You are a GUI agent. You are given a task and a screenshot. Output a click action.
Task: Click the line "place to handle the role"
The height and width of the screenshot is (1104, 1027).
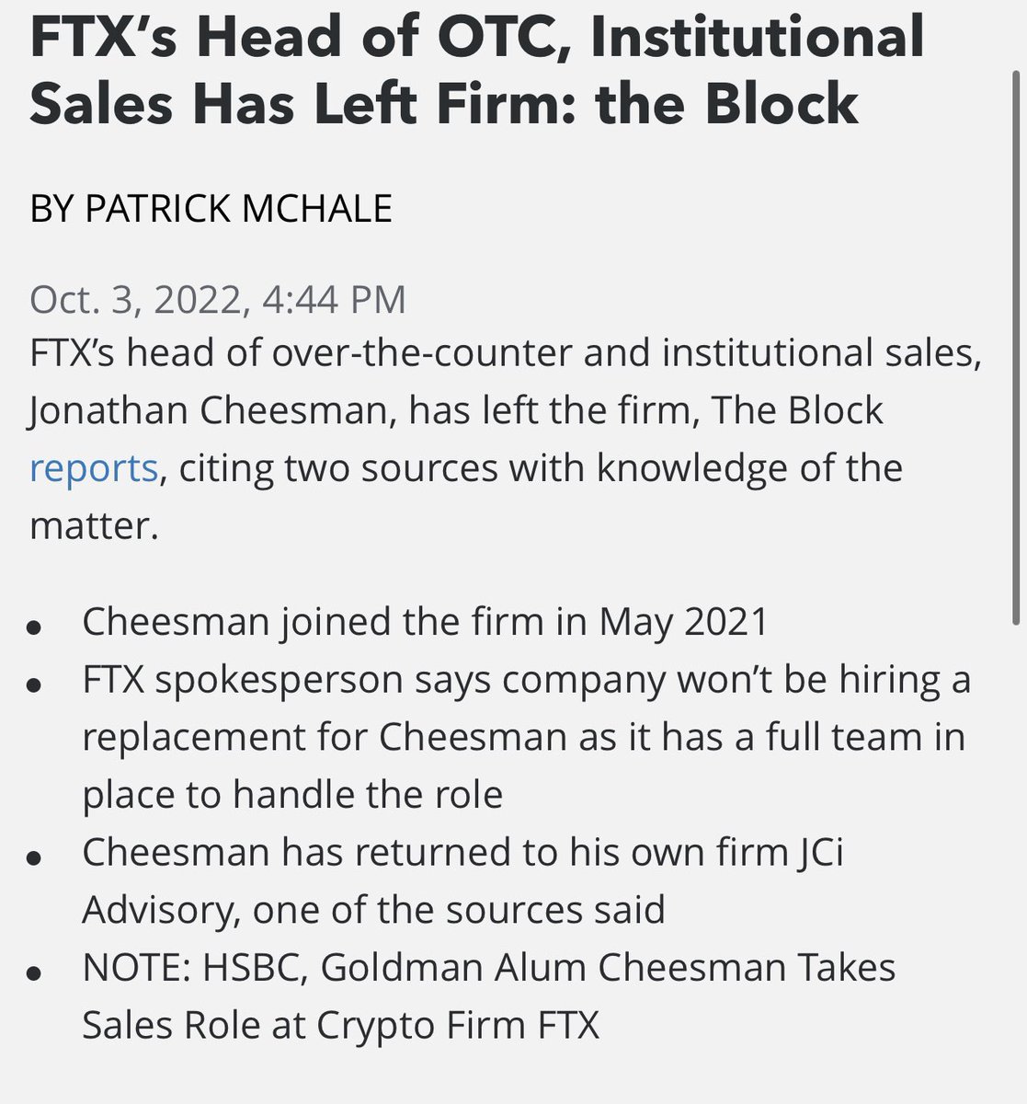pyautogui.click(x=292, y=795)
